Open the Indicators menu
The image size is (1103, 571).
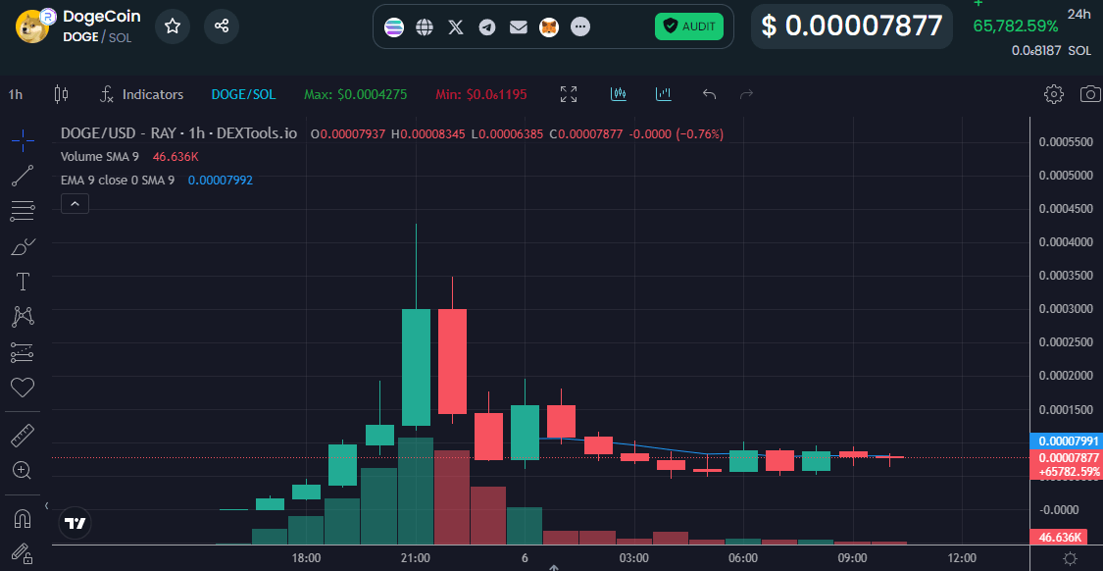(x=141, y=94)
